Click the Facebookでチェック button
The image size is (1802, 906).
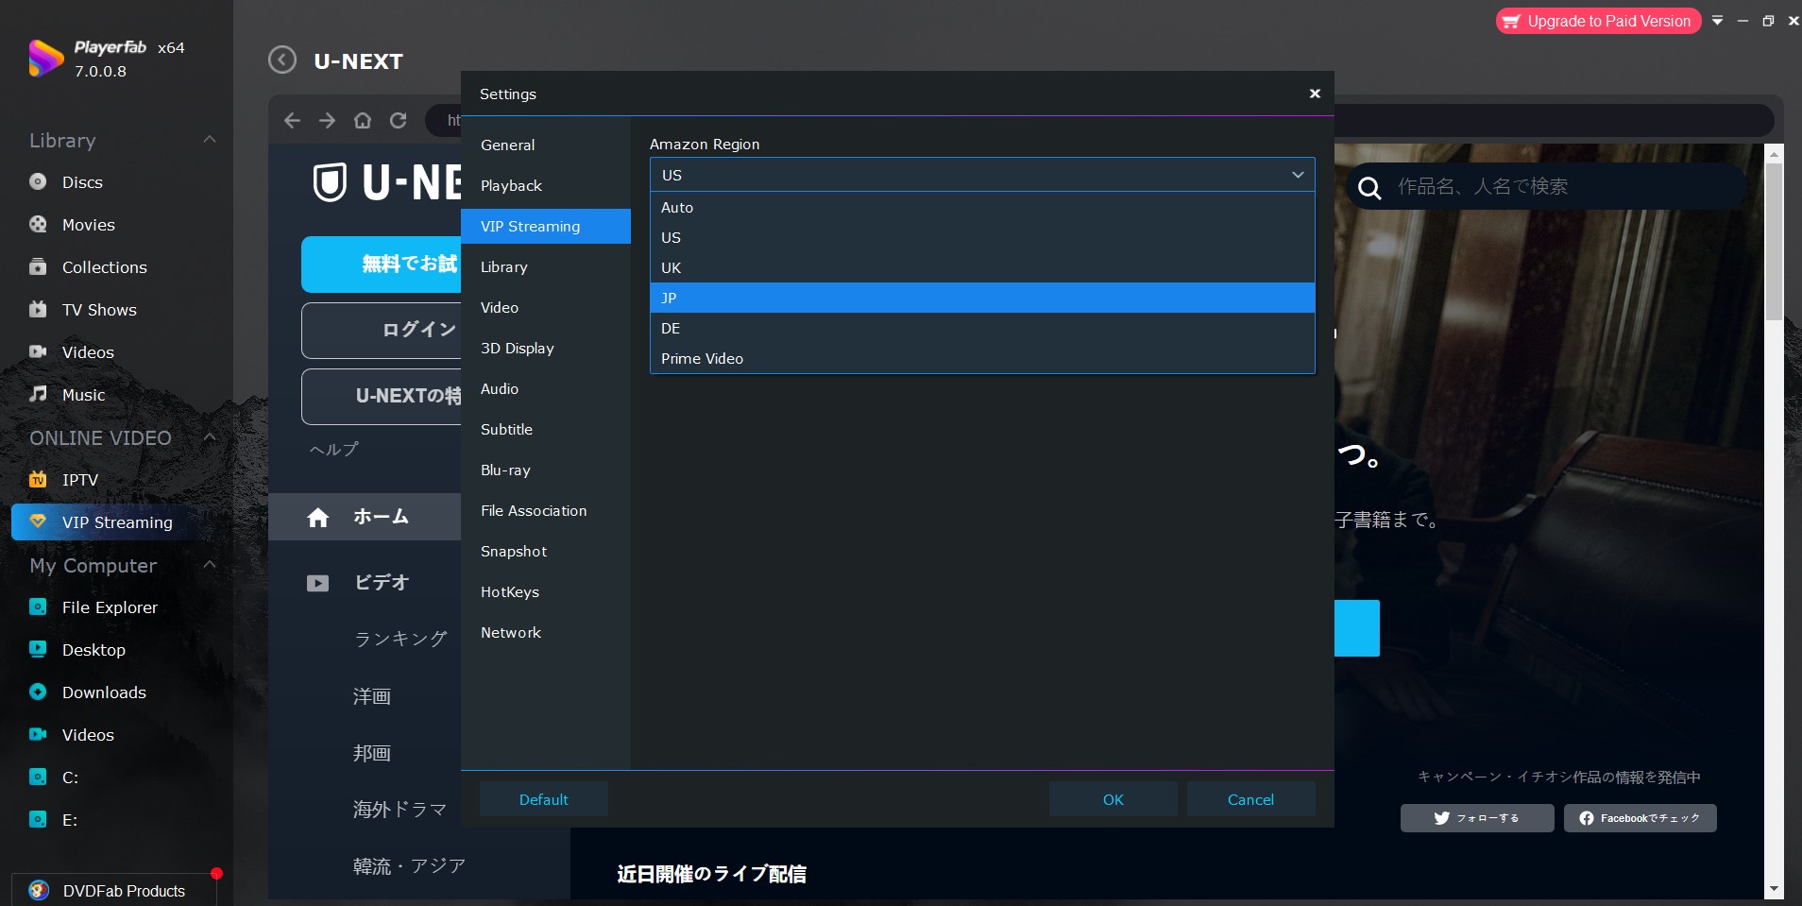1640,818
